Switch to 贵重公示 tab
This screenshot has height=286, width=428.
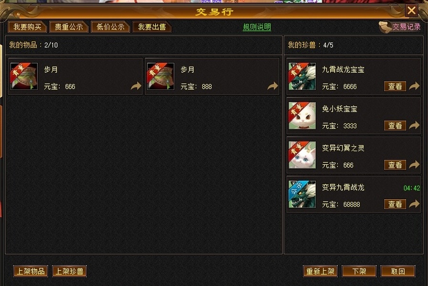(x=69, y=27)
